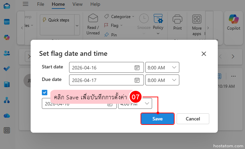This screenshot has height=149, width=245.
Task: Open the More apps grid in sidebar
Action: click(7, 130)
